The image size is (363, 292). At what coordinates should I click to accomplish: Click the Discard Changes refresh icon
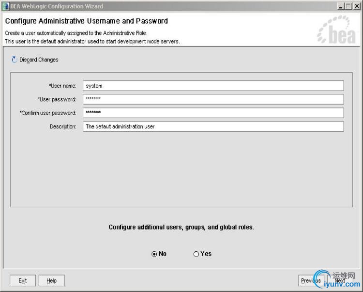pos(15,60)
